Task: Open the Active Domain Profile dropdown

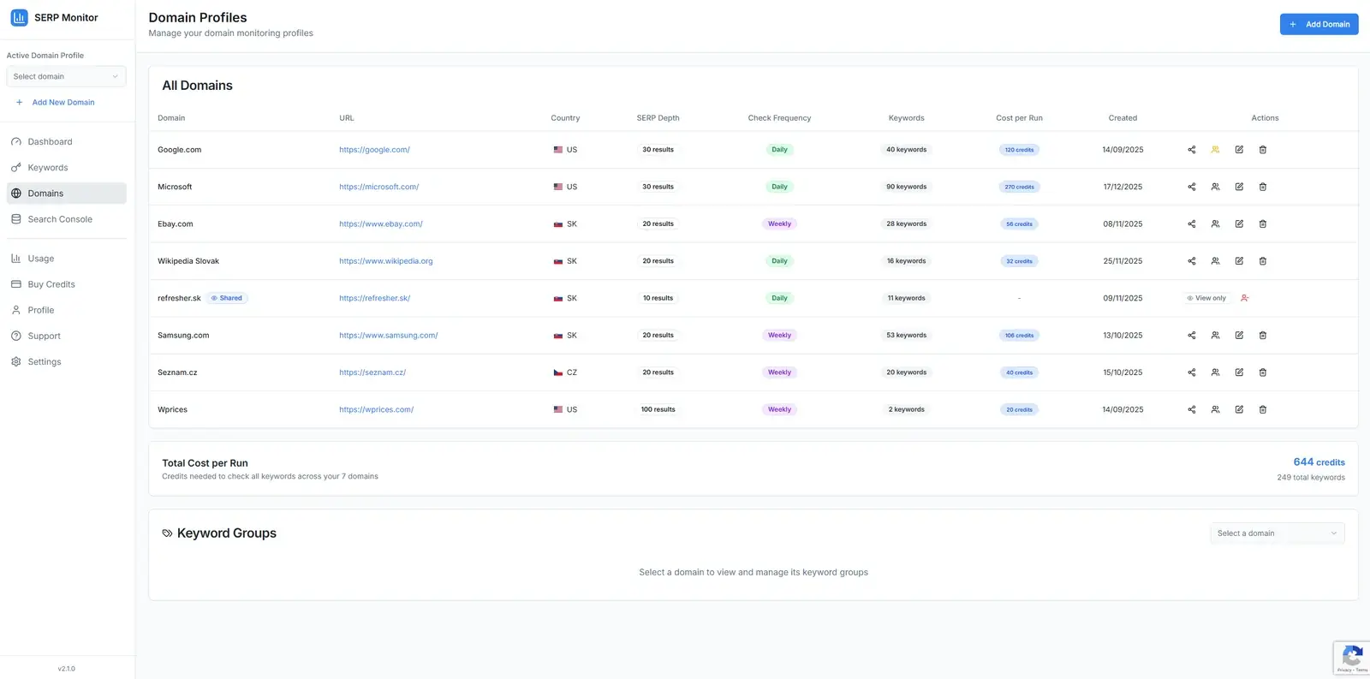Action: point(66,76)
